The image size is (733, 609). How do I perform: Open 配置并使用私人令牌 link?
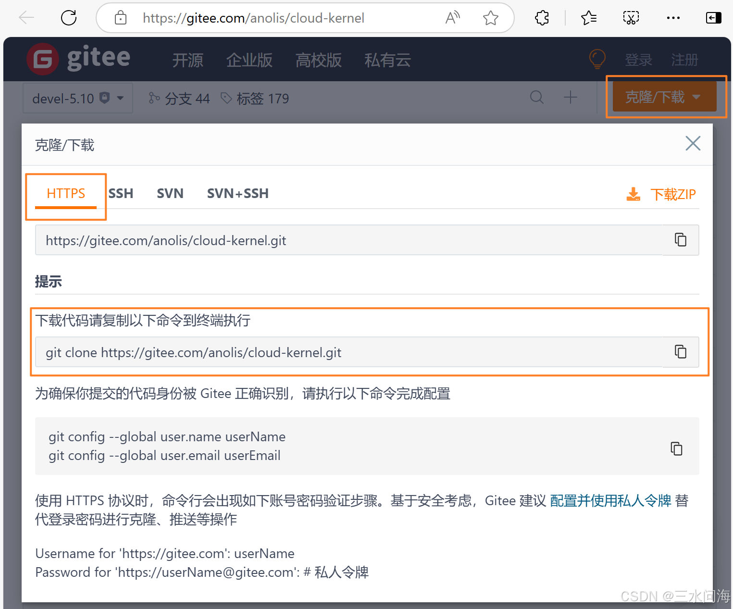(x=610, y=501)
